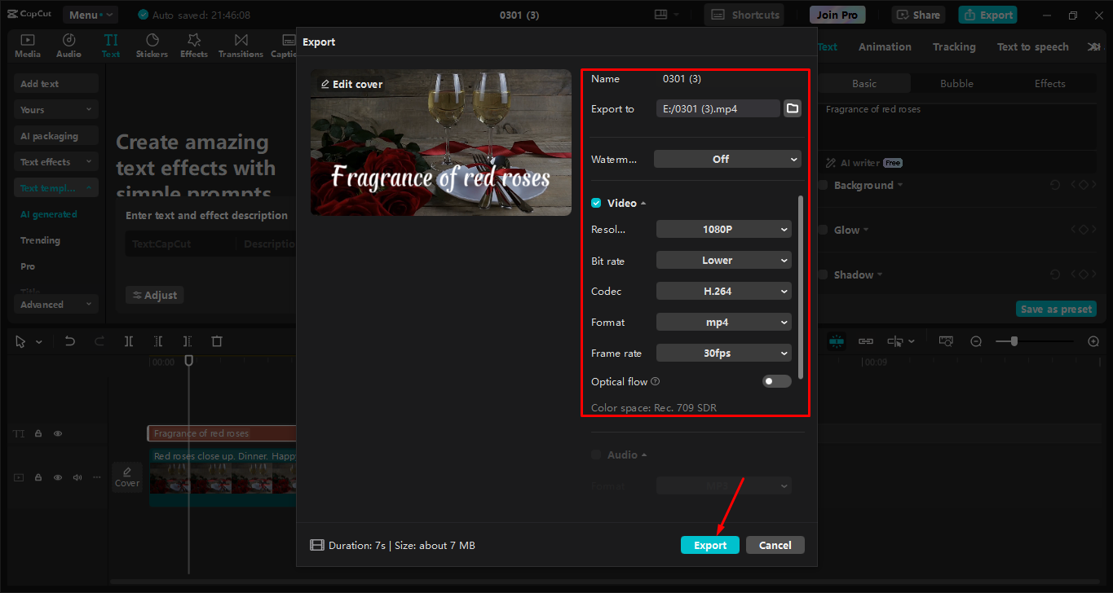Open the Resolution dropdown showing 1080P
Viewport: 1113px width, 593px height.
tap(723, 229)
